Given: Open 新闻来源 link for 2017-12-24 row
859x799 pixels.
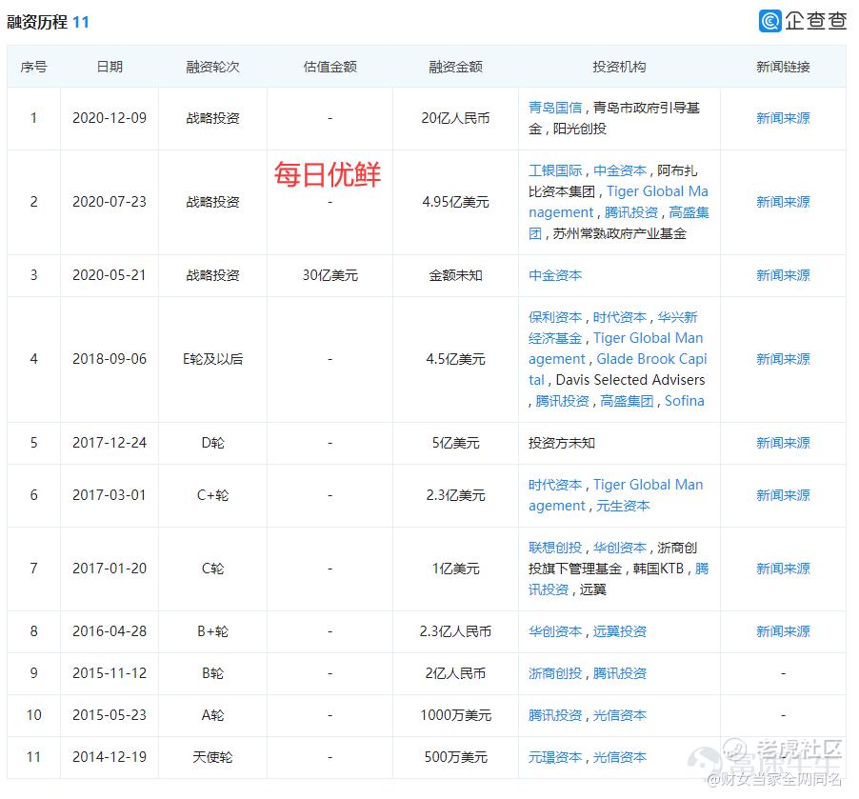Looking at the screenshot, I should [783, 444].
